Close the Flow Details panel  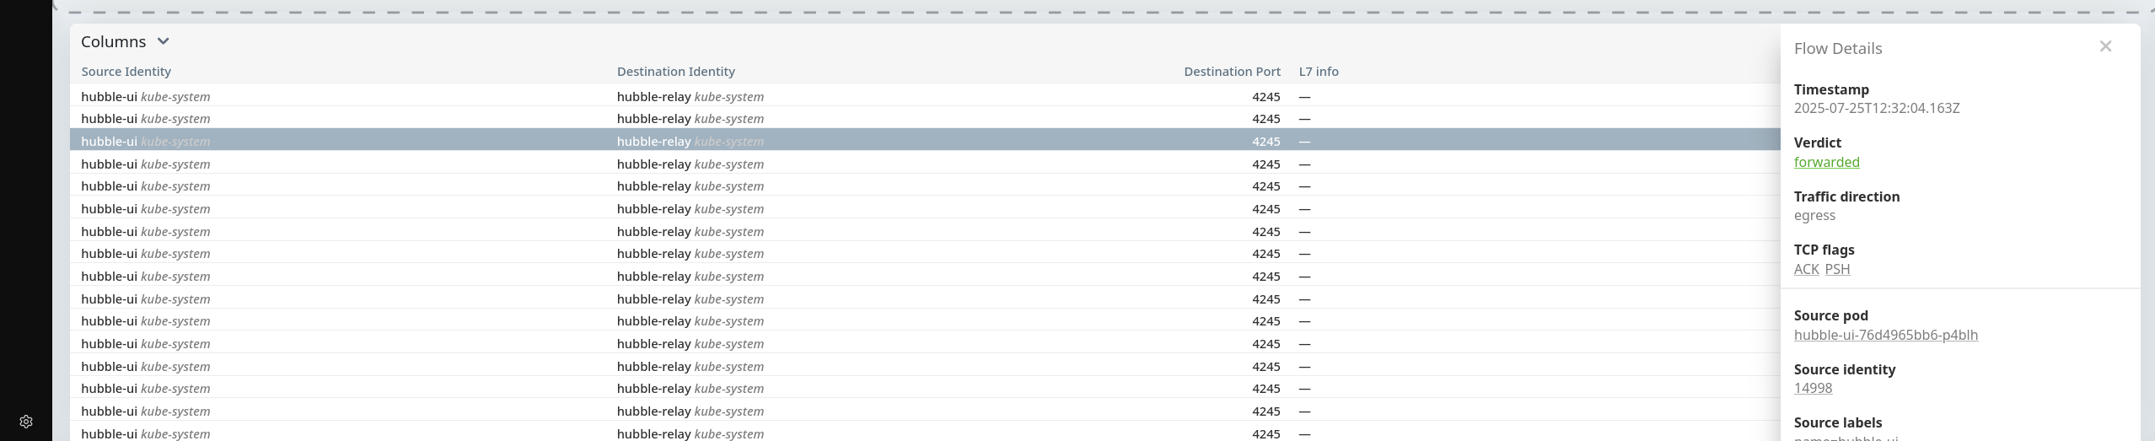[2105, 46]
